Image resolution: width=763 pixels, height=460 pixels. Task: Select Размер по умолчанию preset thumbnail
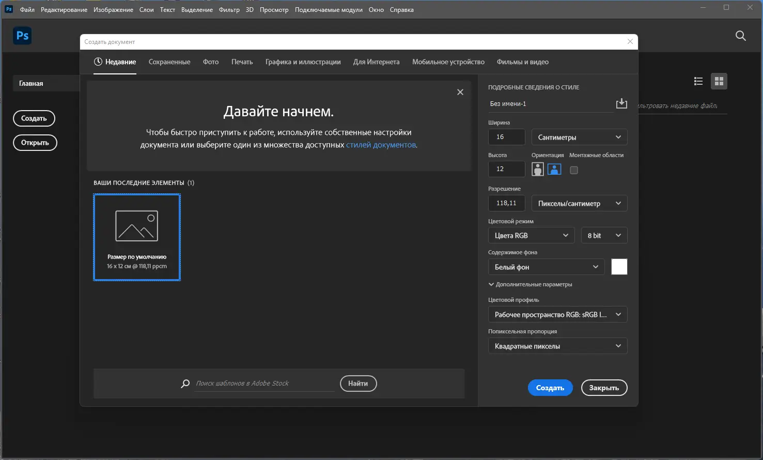point(137,237)
